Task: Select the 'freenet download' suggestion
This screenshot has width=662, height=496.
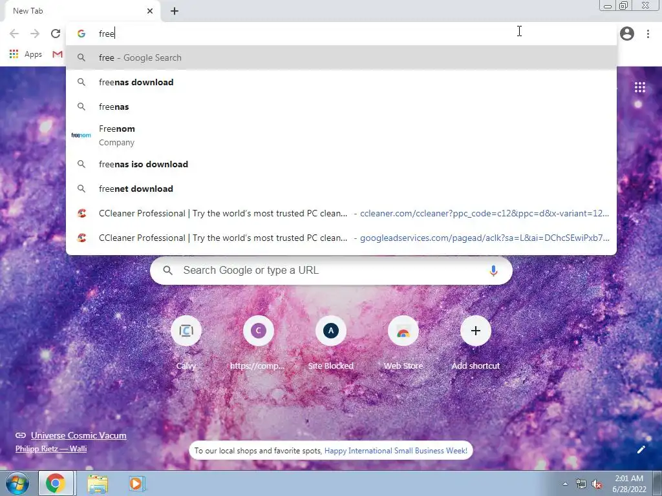Action: tap(341, 189)
